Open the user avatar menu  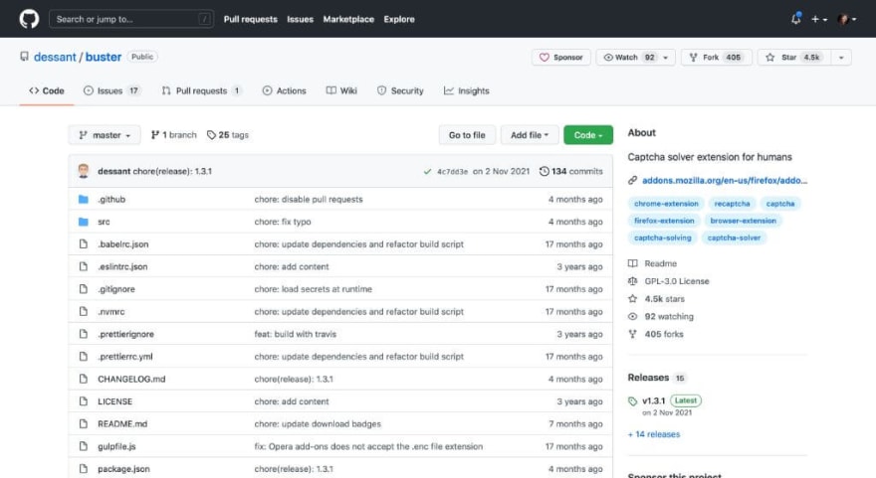tap(847, 19)
